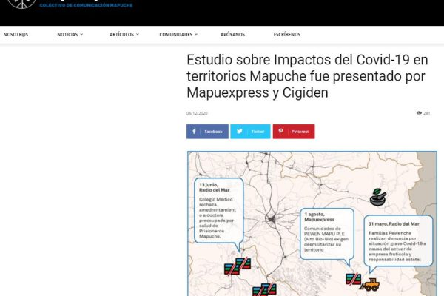Click the Twitter bird icon
Screen dimensions: 444x296
tap(239, 132)
